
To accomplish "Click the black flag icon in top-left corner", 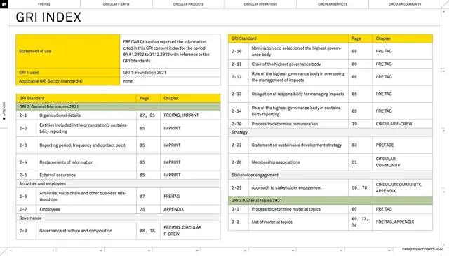I will [4, 4].
